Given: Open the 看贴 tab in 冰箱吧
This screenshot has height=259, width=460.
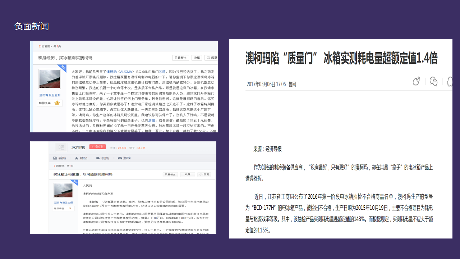Looking at the screenshot, I should pyautogui.click(x=60, y=158).
